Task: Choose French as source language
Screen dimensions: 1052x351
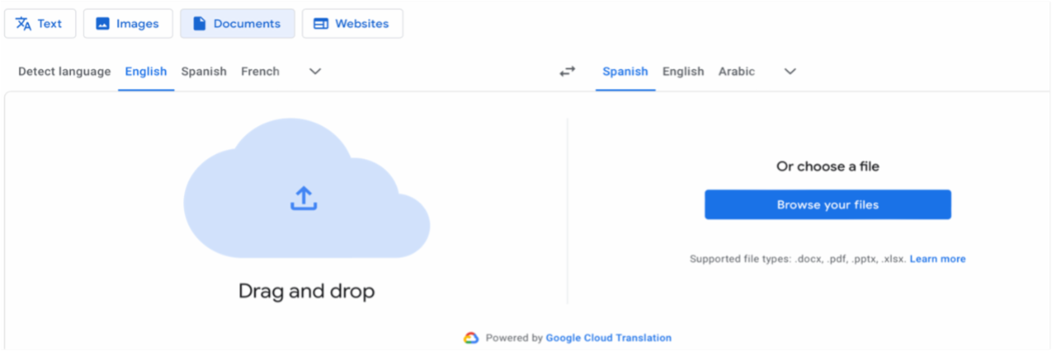Action: click(260, 72)
